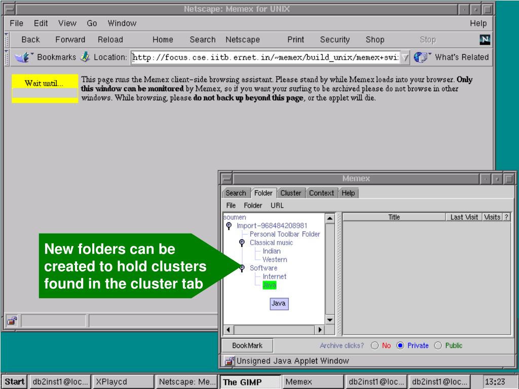Screen dimensions: 519x389
Task: Select the Western folder tree item
Action: coord(275,260)
